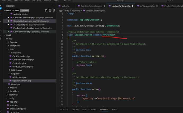This screenshot has width=183, height=113.
Task: Open Explorer views and more actions ellipsis
Action: [x=53, y=6]
